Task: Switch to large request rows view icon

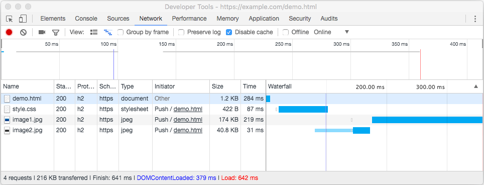Action: [x=94, y=32]
